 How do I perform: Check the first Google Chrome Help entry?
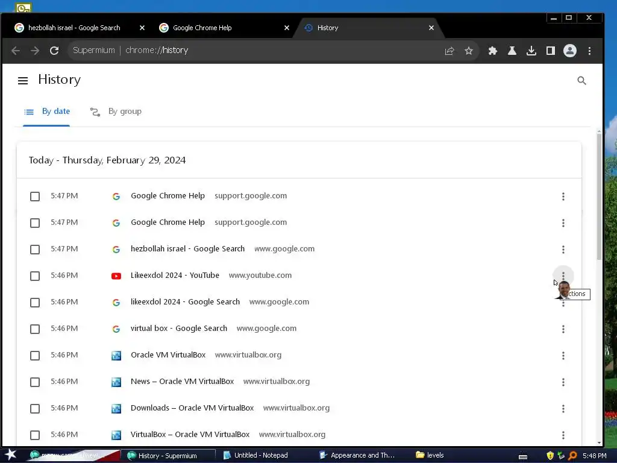pyautogui.click(x=35, y=197)
